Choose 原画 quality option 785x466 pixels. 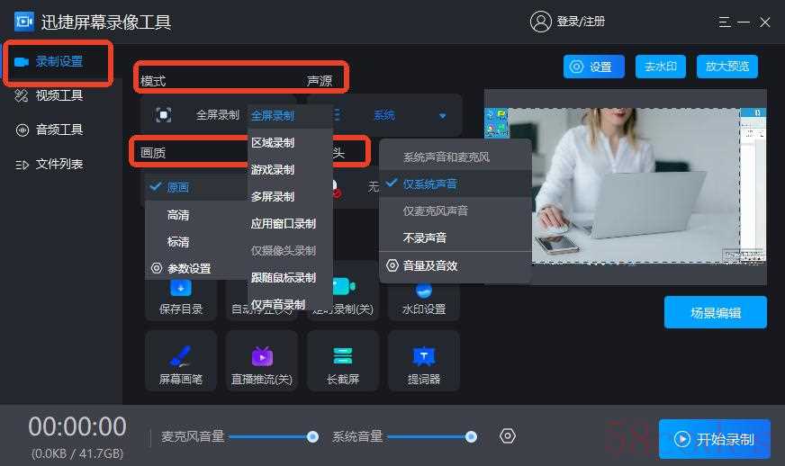[x=196, y=187]
